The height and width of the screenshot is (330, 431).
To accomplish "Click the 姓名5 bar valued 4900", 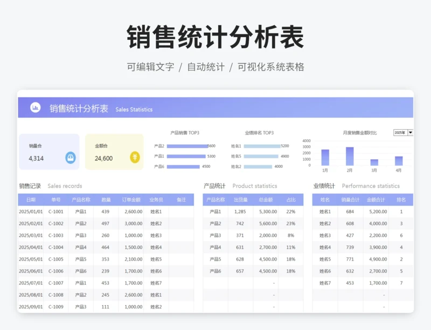I will click(261, 156).
